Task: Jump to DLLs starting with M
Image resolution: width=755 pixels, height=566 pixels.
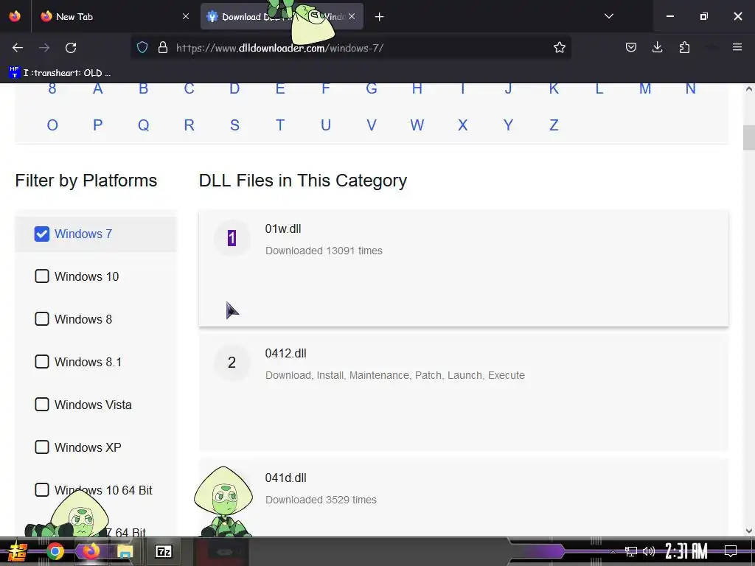Action: click(645, 88)
